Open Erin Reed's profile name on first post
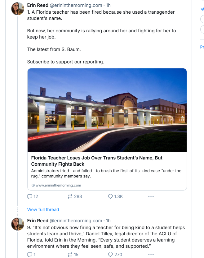The image size is (204, 258). pos(38,5)
